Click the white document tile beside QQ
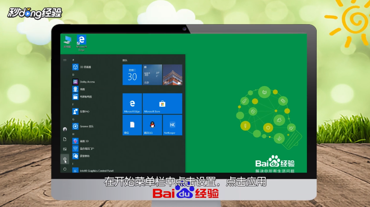Screen dimensions: 370x207 click(x=132, y=125)
